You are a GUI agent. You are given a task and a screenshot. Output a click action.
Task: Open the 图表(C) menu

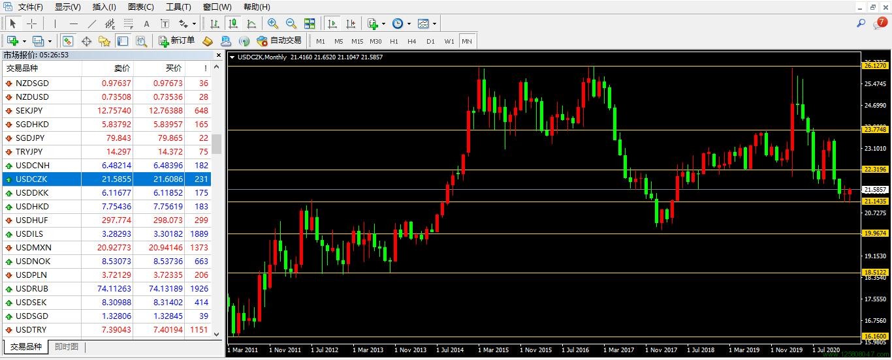[141, 7]
